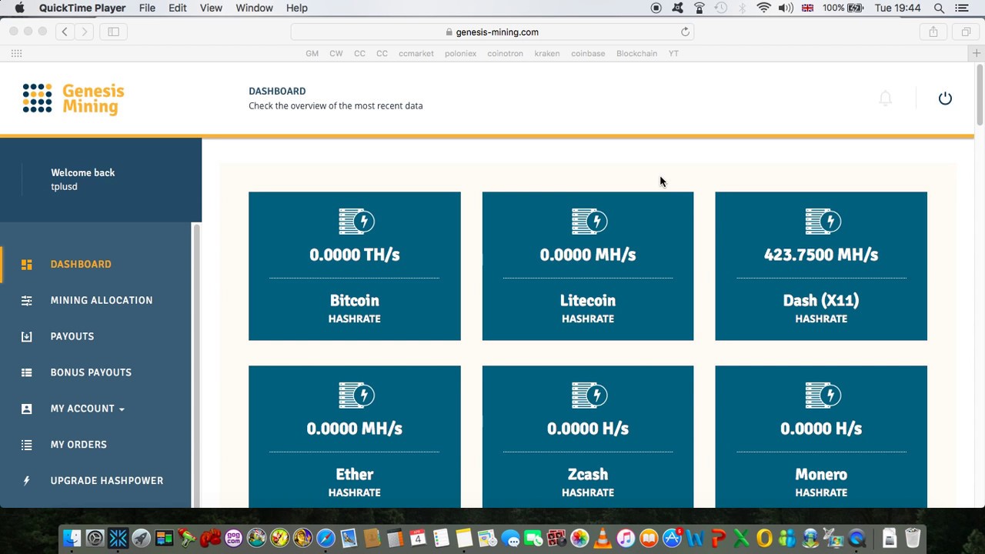Click the sidebar scrollbar
This screenshot has width=985, height=554.
click(195, 365)
